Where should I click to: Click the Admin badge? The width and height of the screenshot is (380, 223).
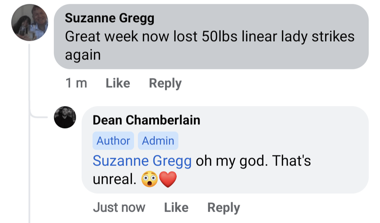(x=158, y=141)
